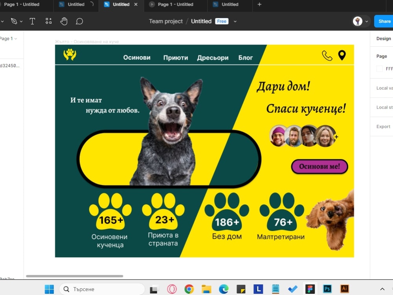Select the Спаси кученце! heading text
The height and width of the screenshot is (295, 393).
(x=306, y=109)
